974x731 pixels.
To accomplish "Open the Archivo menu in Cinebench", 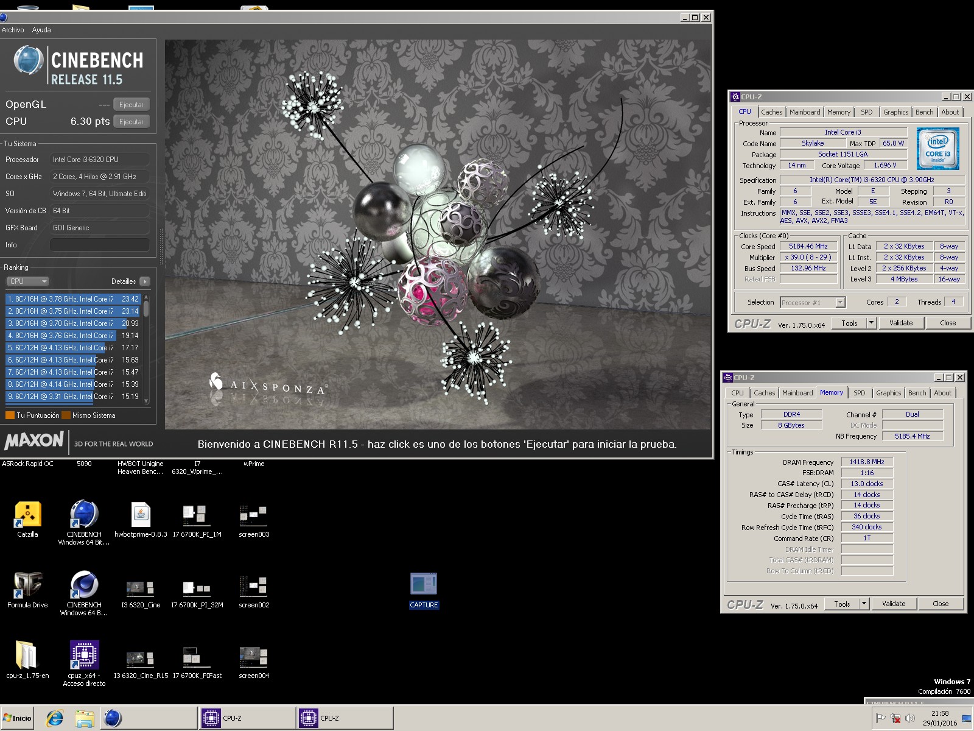I will tap(13, 30).
